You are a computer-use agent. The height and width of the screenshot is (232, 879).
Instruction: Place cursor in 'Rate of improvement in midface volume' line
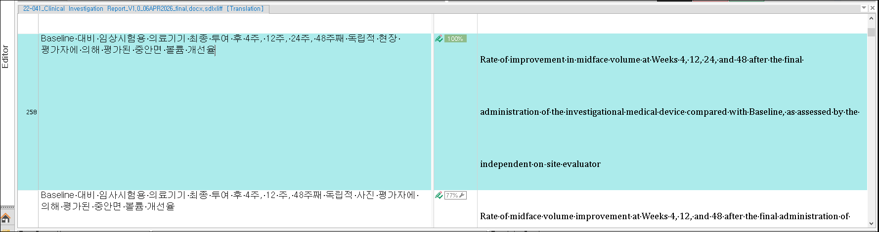[642, 60]
